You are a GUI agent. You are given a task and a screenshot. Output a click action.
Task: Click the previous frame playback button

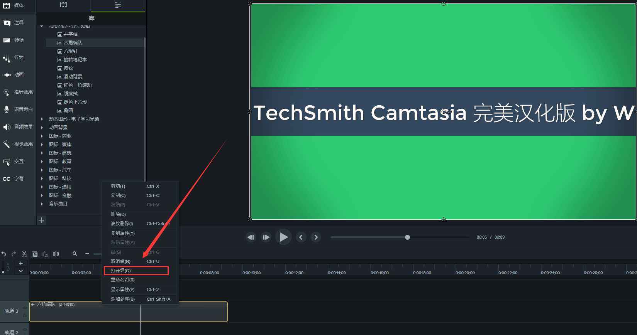pyautogui.click(x=251, y=237)
